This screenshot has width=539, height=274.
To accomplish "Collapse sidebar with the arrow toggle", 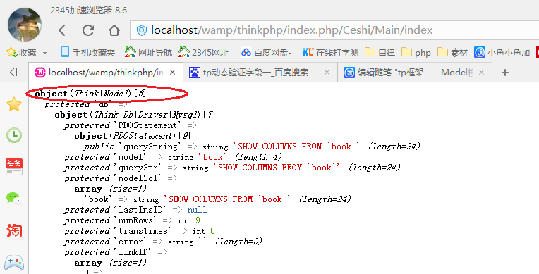I will point(13,73).
